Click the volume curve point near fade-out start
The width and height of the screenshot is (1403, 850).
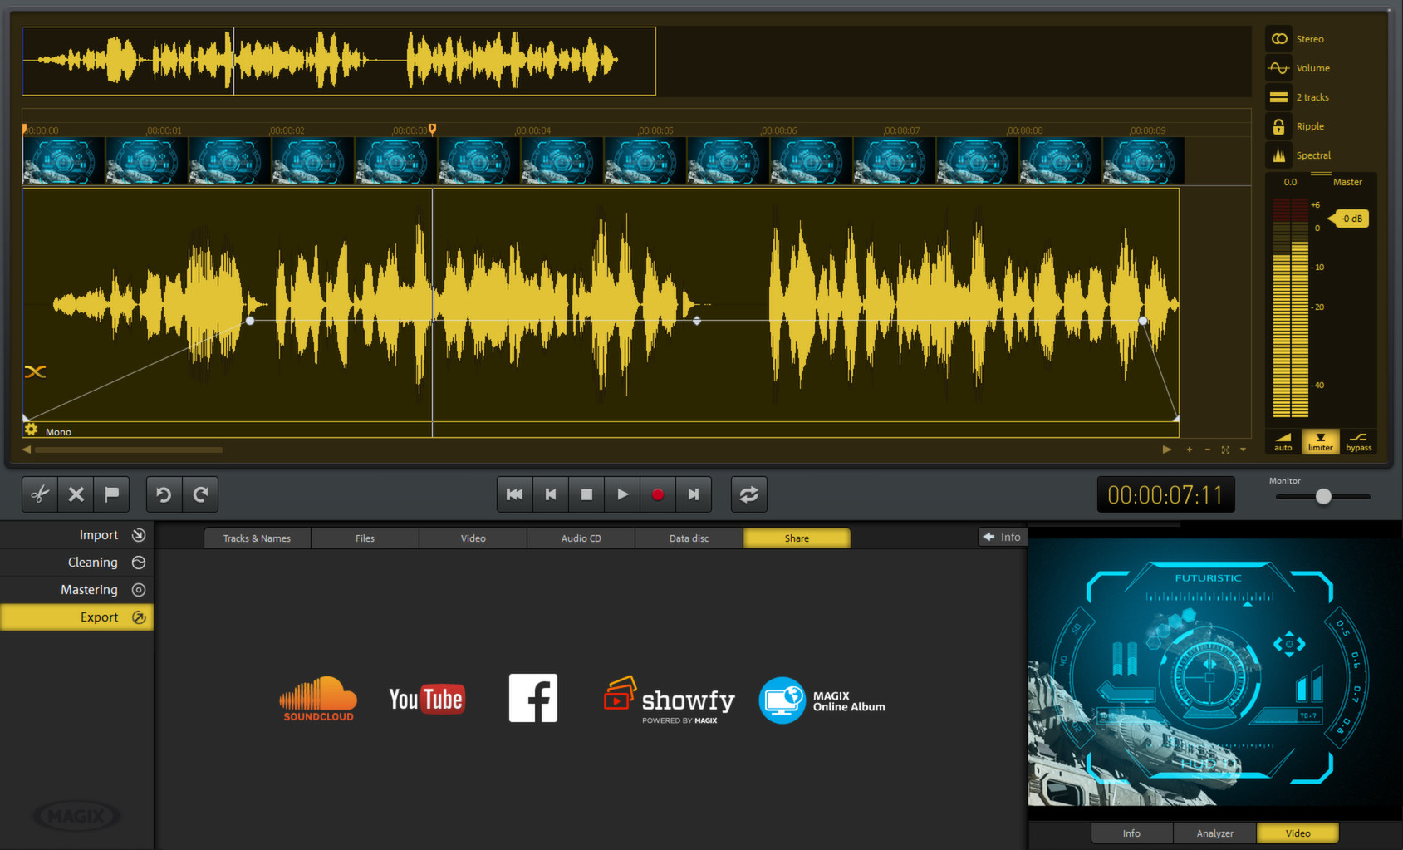1143,321
